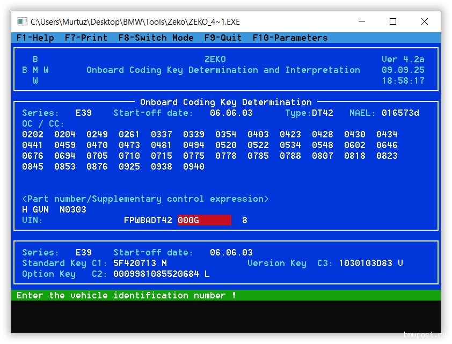Click option code 0940 in the list
The height and width of the screenshot is (344, 452).
pos(193,166)
